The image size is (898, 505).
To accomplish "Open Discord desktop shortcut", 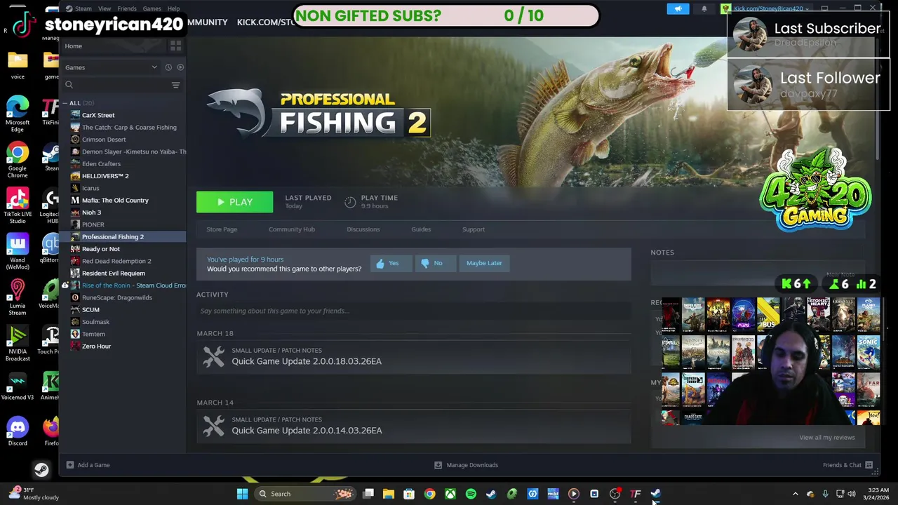I will point(18,431).
